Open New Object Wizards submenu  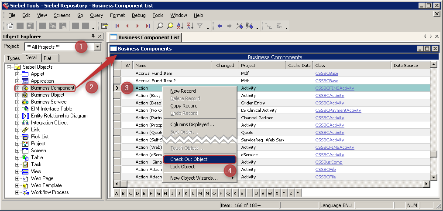pos(199,178)
